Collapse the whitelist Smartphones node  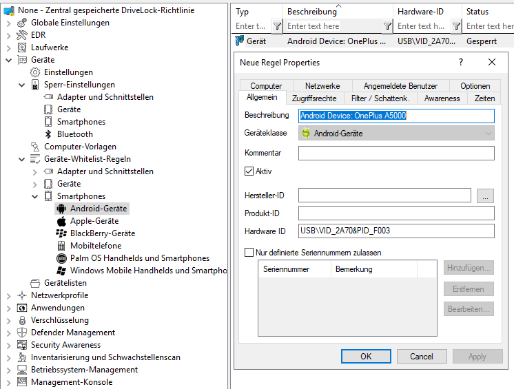tap(35, 196)
